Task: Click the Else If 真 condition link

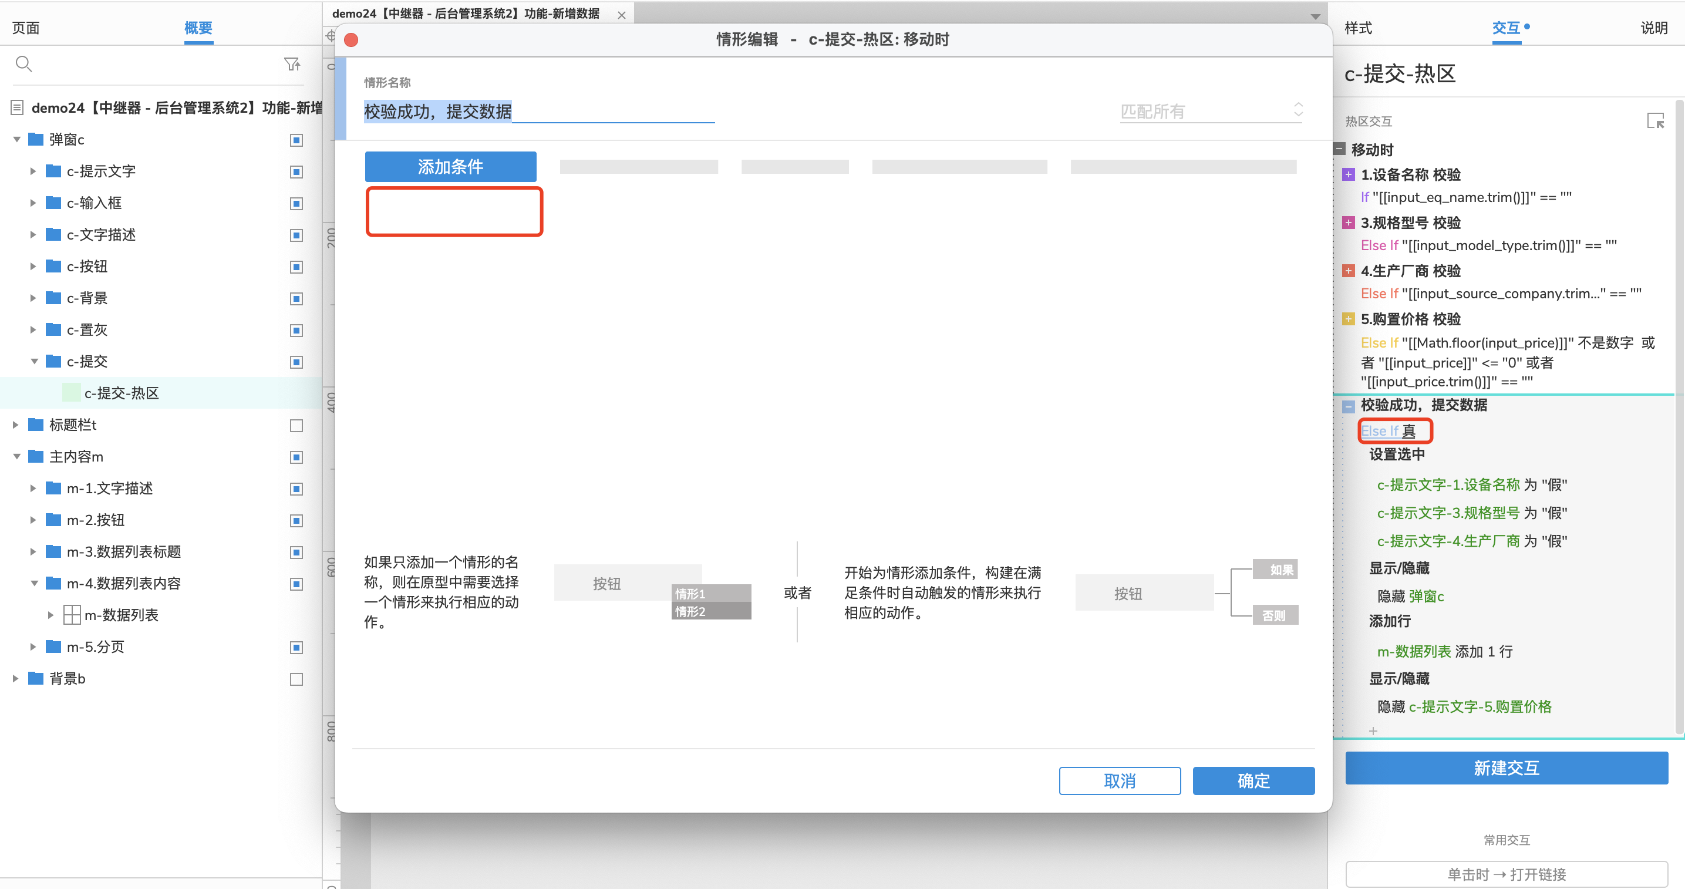Action: 1388,430
